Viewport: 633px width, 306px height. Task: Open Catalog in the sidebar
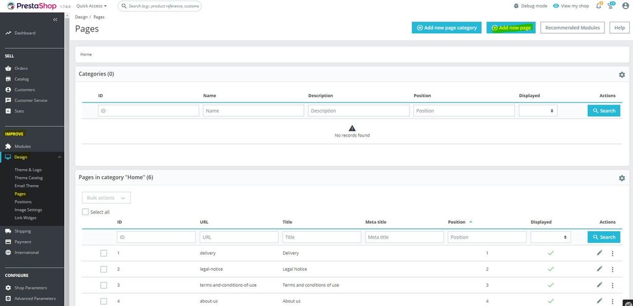pyautogui.click(x=22, y=79)
